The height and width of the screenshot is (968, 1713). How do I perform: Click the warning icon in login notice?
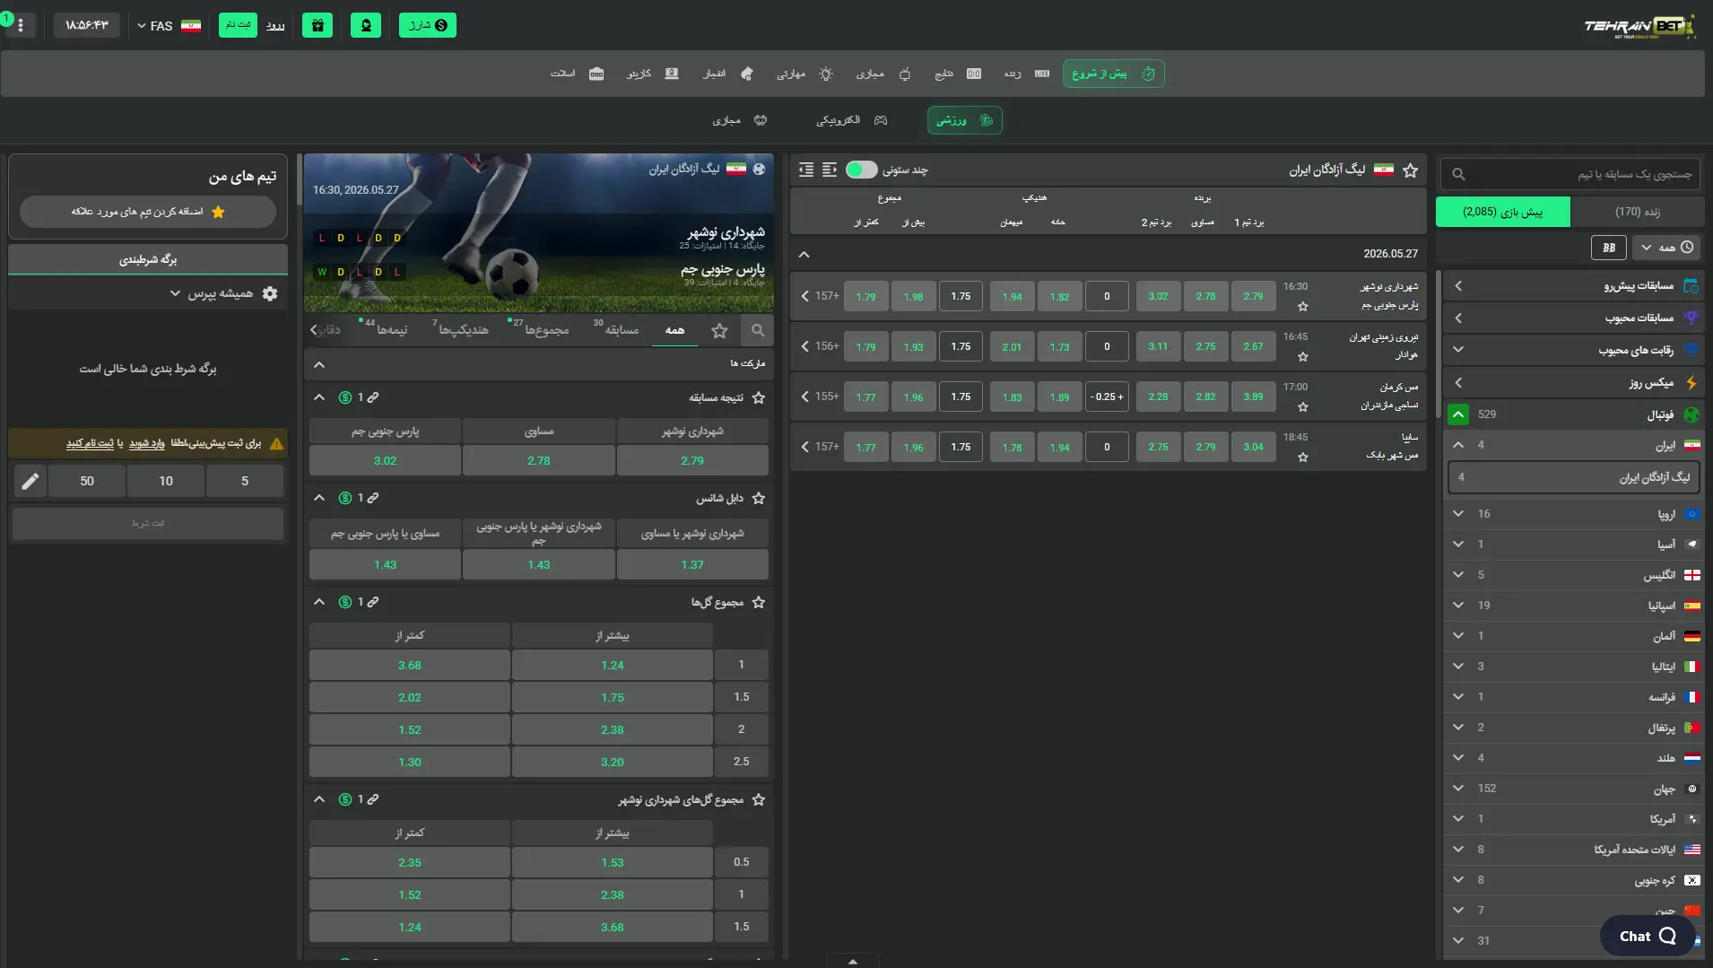coord(276,443)
